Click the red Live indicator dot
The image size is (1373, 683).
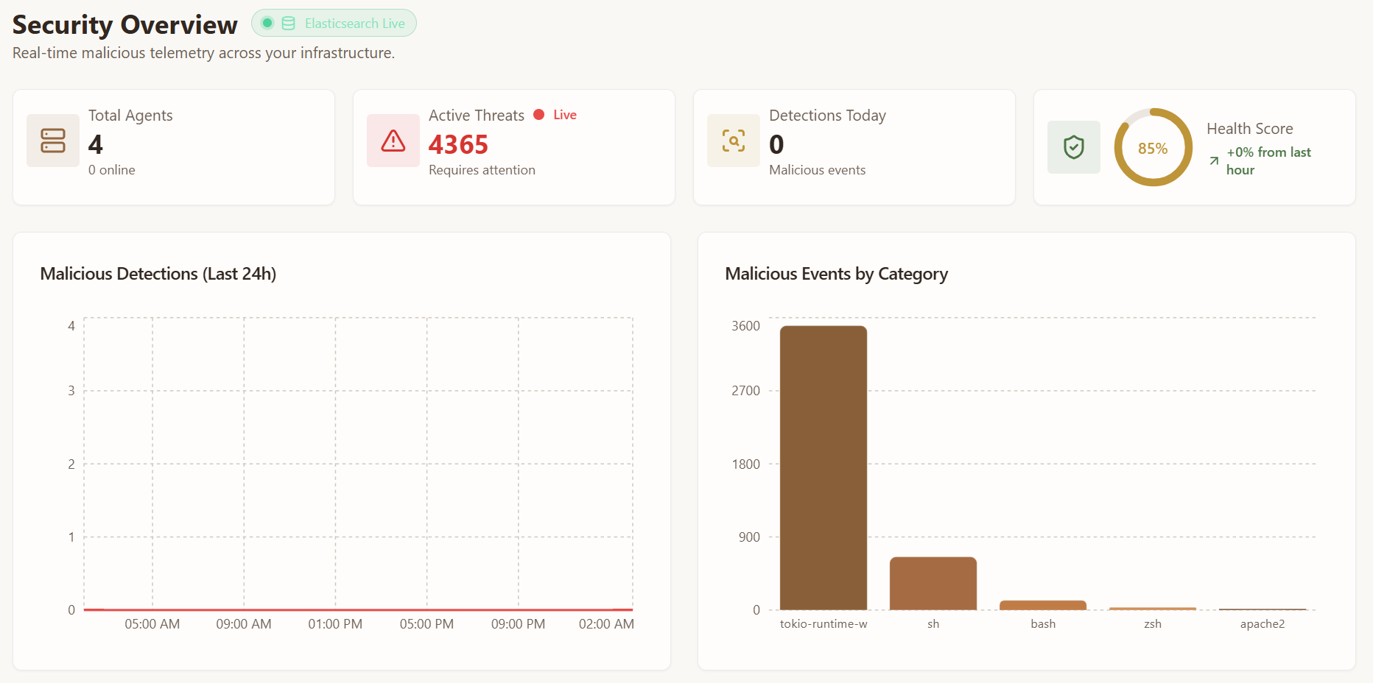[x=538, y=115]
